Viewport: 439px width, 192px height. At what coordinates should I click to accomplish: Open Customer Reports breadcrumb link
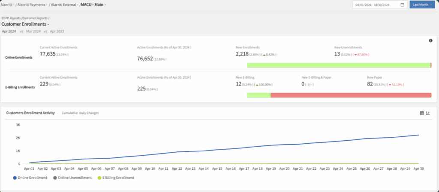[x=35, y=18]
